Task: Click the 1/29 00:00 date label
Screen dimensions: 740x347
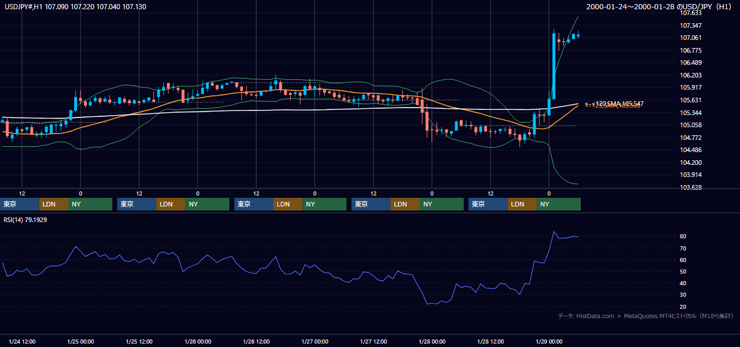Action: 549,342
